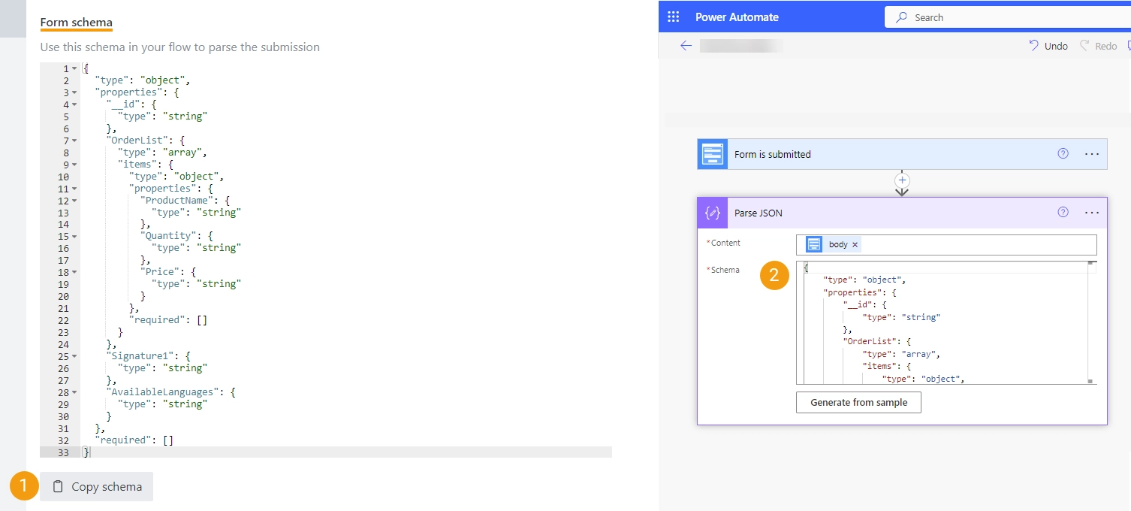Click the closing brace on line 33
This screenshot has height=511, width=1131.
tap(86, 452)
